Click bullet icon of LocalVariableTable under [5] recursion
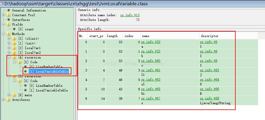 click(x=26, y=90)
